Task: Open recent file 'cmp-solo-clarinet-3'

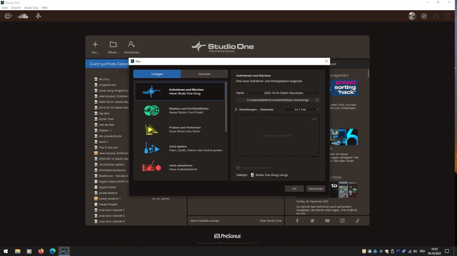Action: (112, 221)
